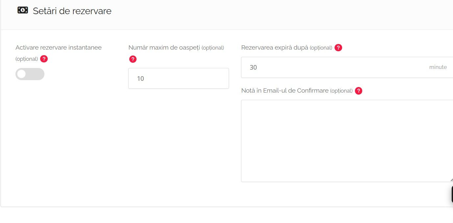Show help for Notă în Email-ul de Confirmare
This screenshot has height=223, width=453.
[x=359, y=91]
